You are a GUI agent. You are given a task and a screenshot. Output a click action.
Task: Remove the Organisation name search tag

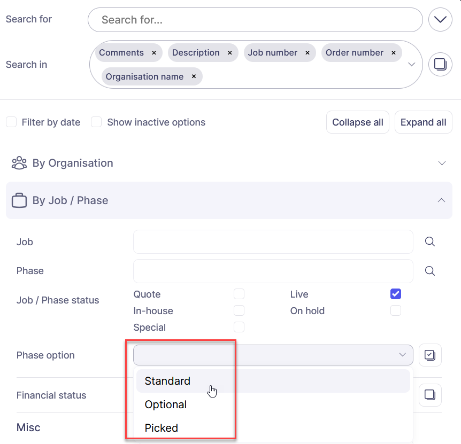tap(194, 77)
